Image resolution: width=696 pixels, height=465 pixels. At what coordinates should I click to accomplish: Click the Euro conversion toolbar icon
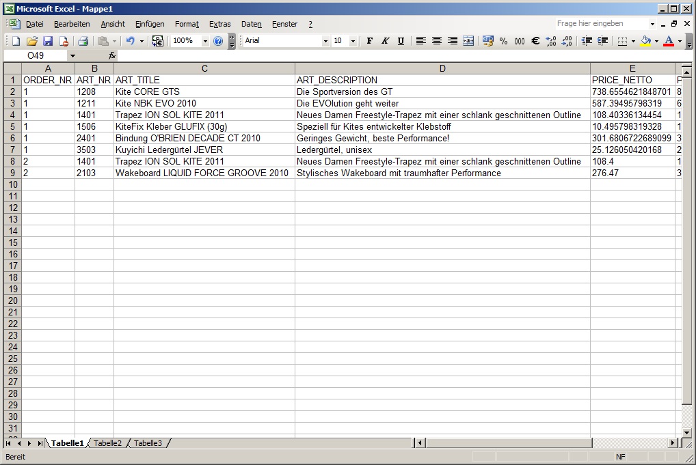(157, 41)
